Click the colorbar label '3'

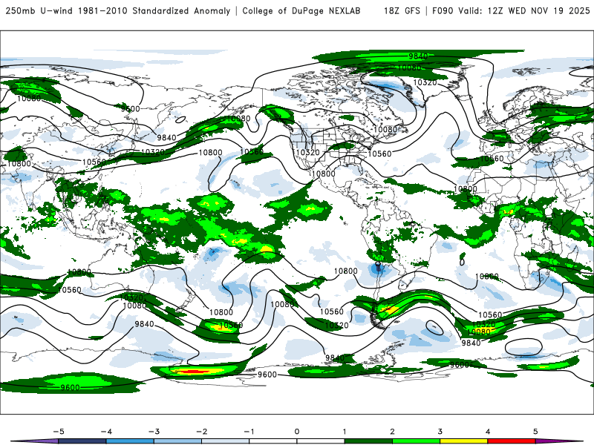440,432
